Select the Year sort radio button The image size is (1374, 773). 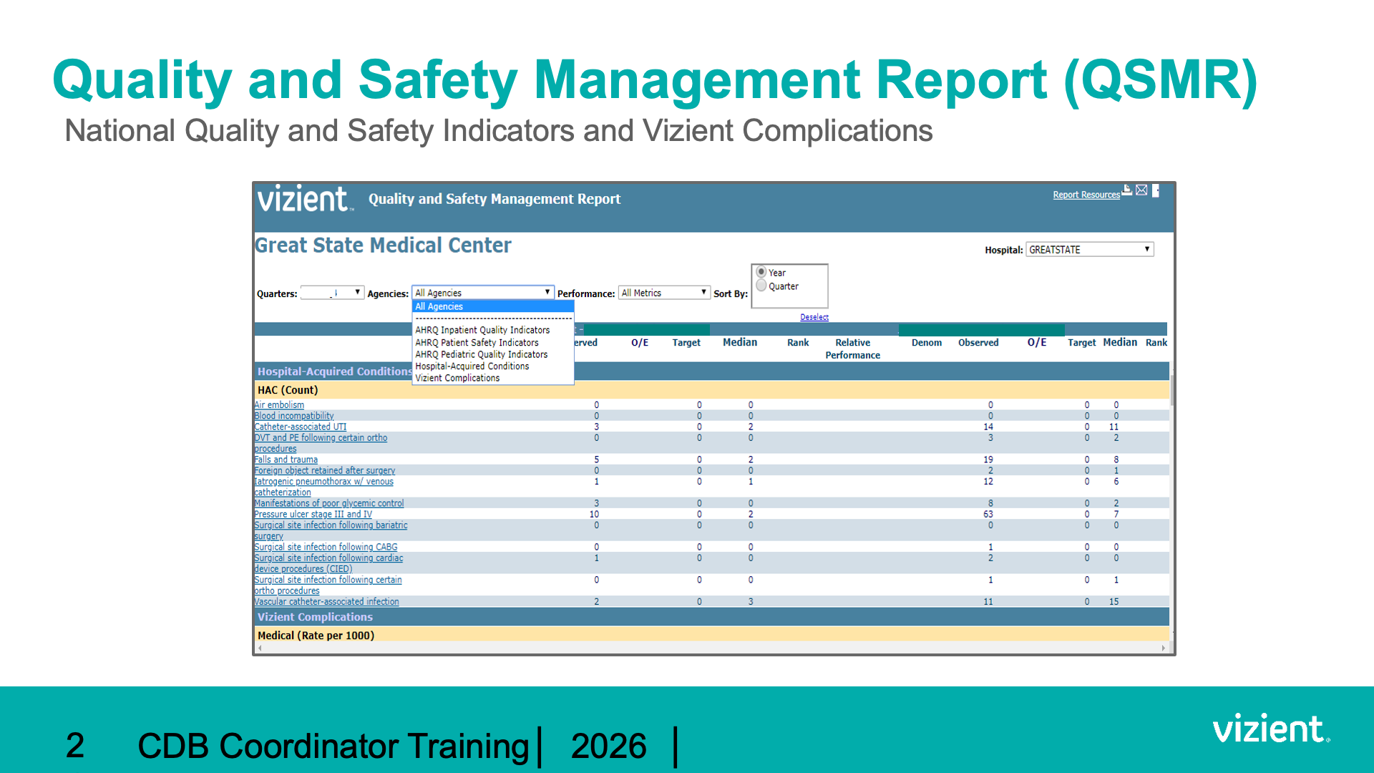[761, 272]
